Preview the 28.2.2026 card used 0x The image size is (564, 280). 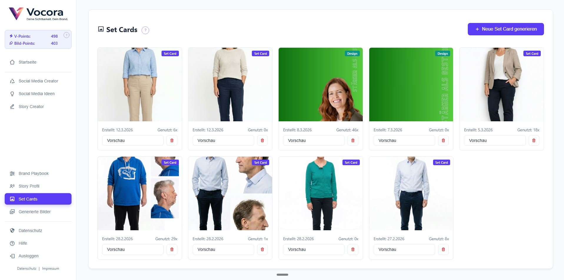pyautogui.click(x=314, y=249)
